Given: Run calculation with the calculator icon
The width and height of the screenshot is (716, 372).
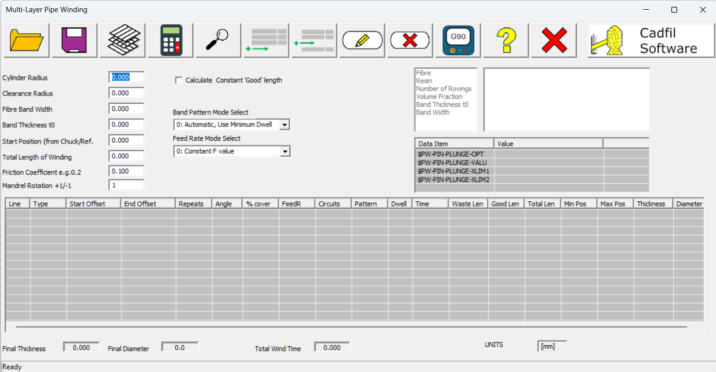Looking at the screenshot, I should click(171, 40).
